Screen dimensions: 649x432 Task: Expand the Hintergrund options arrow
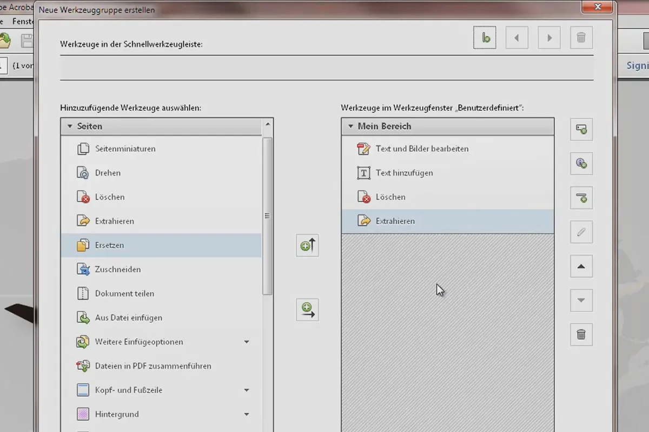point(247,414)
